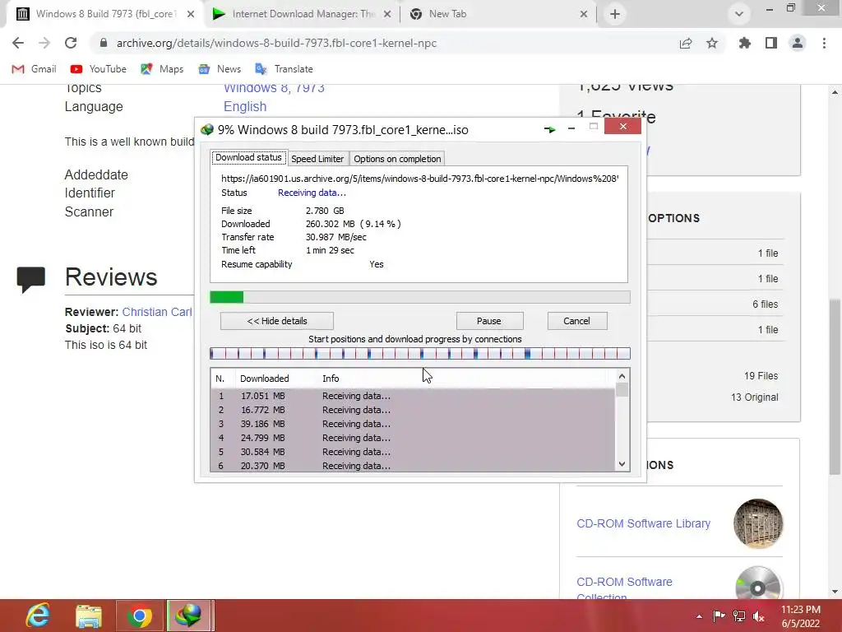The height and width of the screenshot is (632, 842).
Task: Open a new tab with plus button
Action: click(x=615, y=14)
